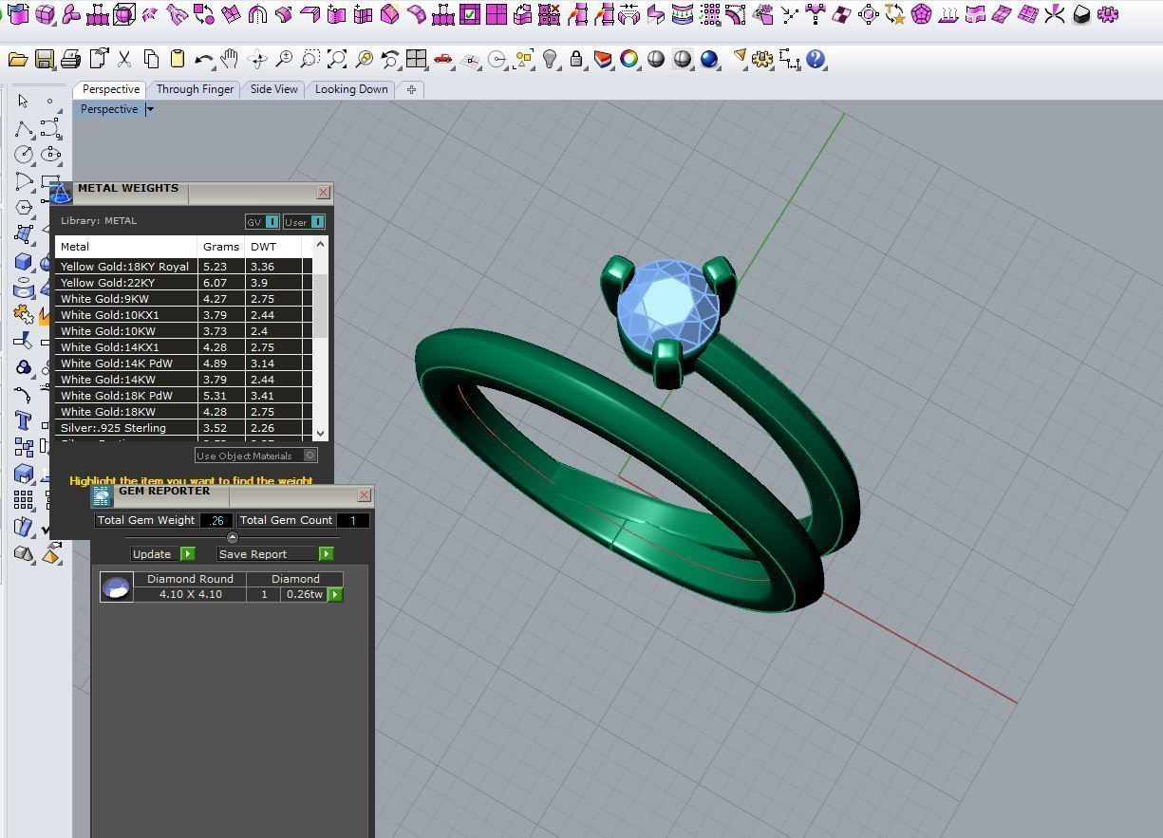Click Zoom Extents icon
Viewport: 1163px width, 838px height.
point(336,60)
